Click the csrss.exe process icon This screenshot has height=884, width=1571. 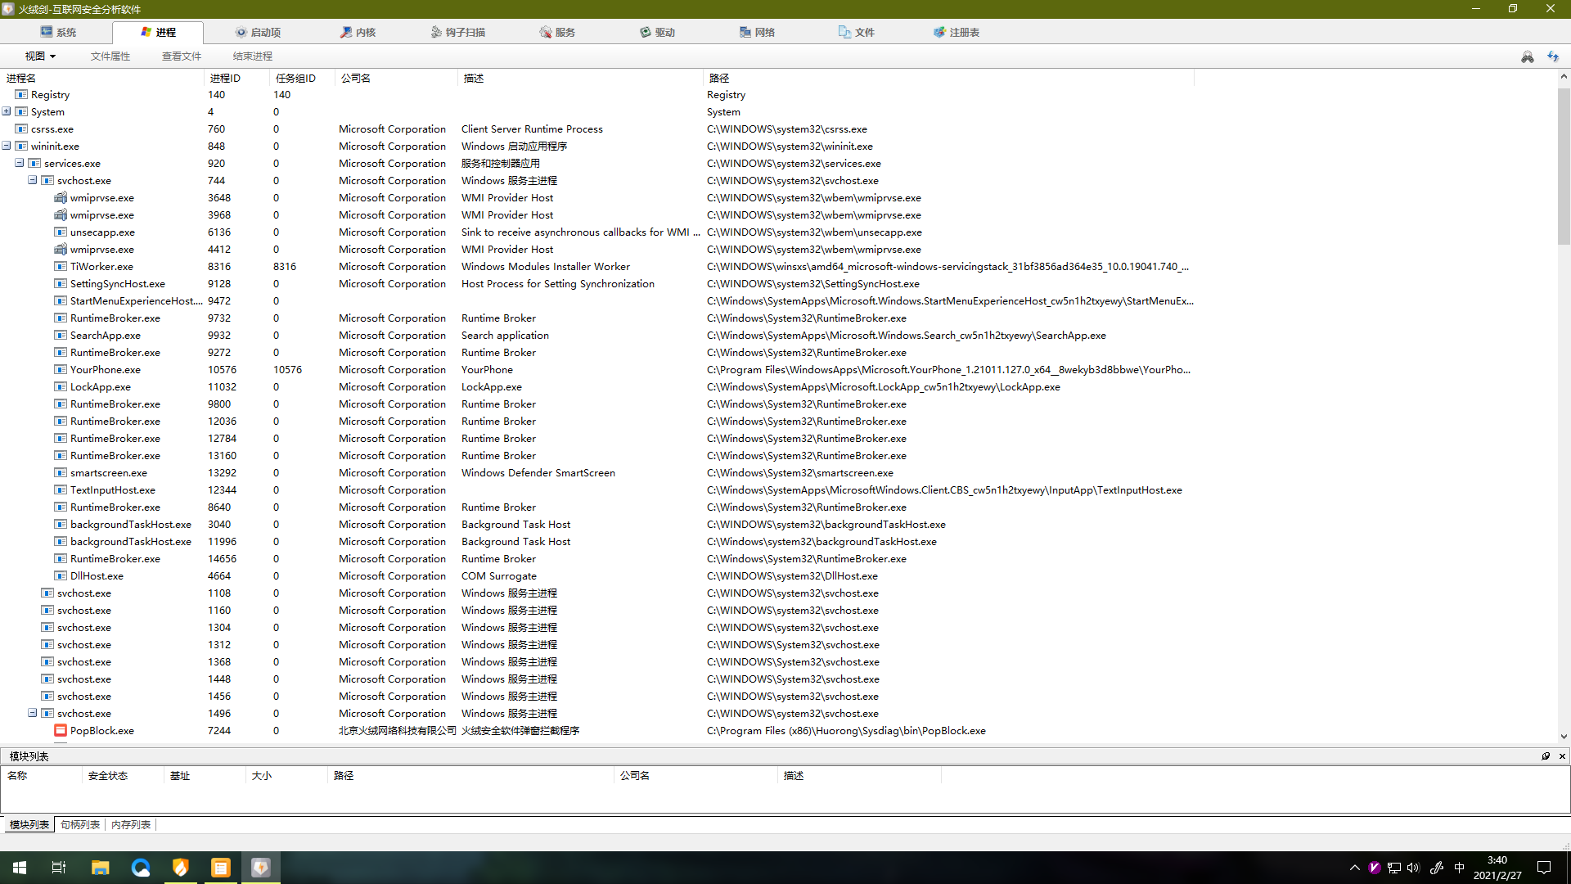[21, 129]
